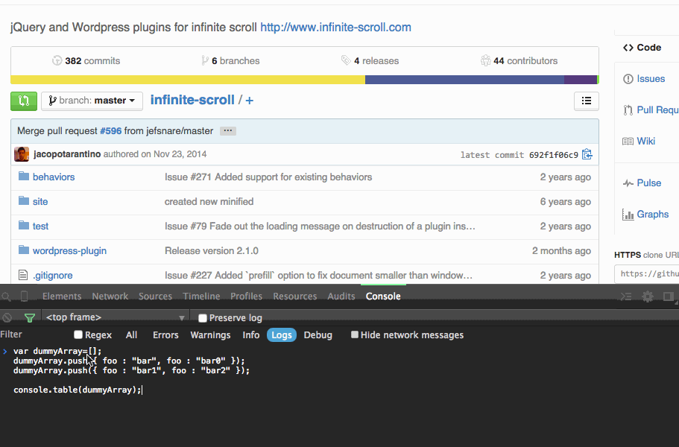Viewport: 679px width, 447px height.
Task: Open pull request #596 link
Action: click(111, 130)
